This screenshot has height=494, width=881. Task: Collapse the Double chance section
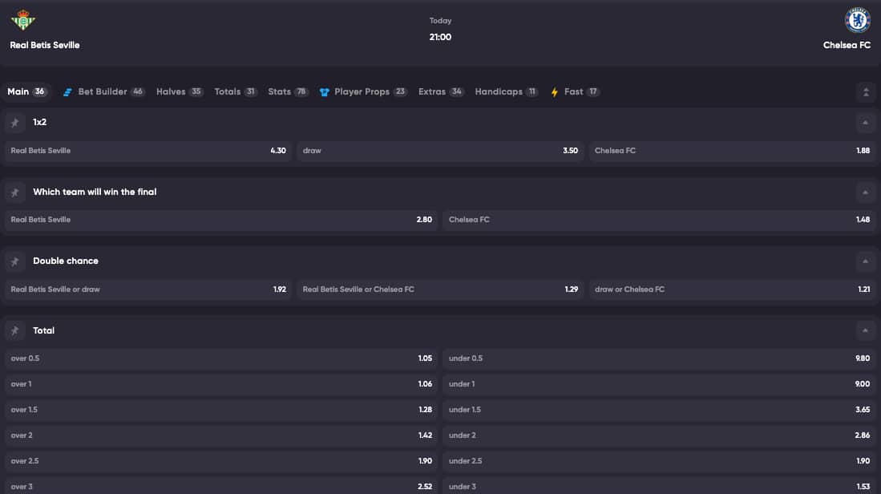pyautogui.click(x=865, y=261)
